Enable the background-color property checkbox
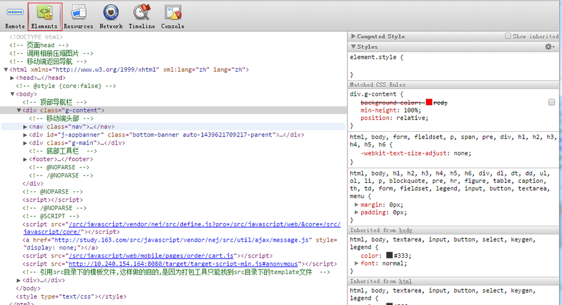Viewport: 562px width, 305px height. [552, 102]
